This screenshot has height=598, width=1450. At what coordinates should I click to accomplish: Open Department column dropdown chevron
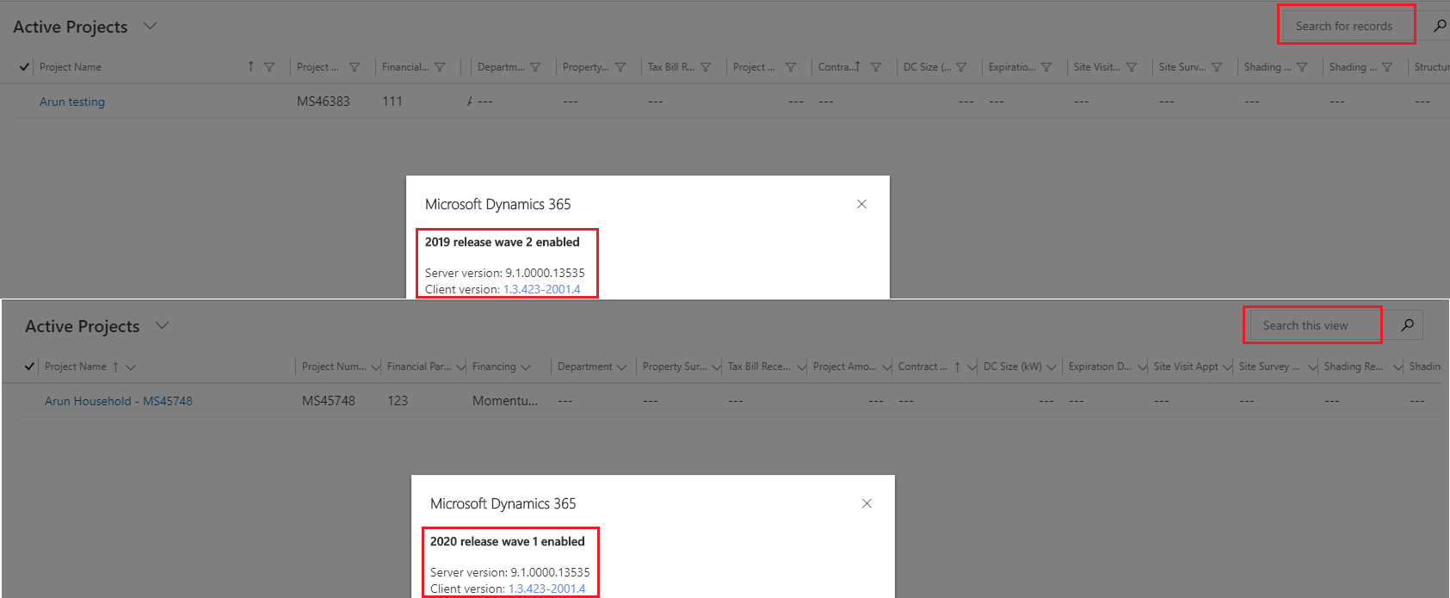click(x=621, y=367)
